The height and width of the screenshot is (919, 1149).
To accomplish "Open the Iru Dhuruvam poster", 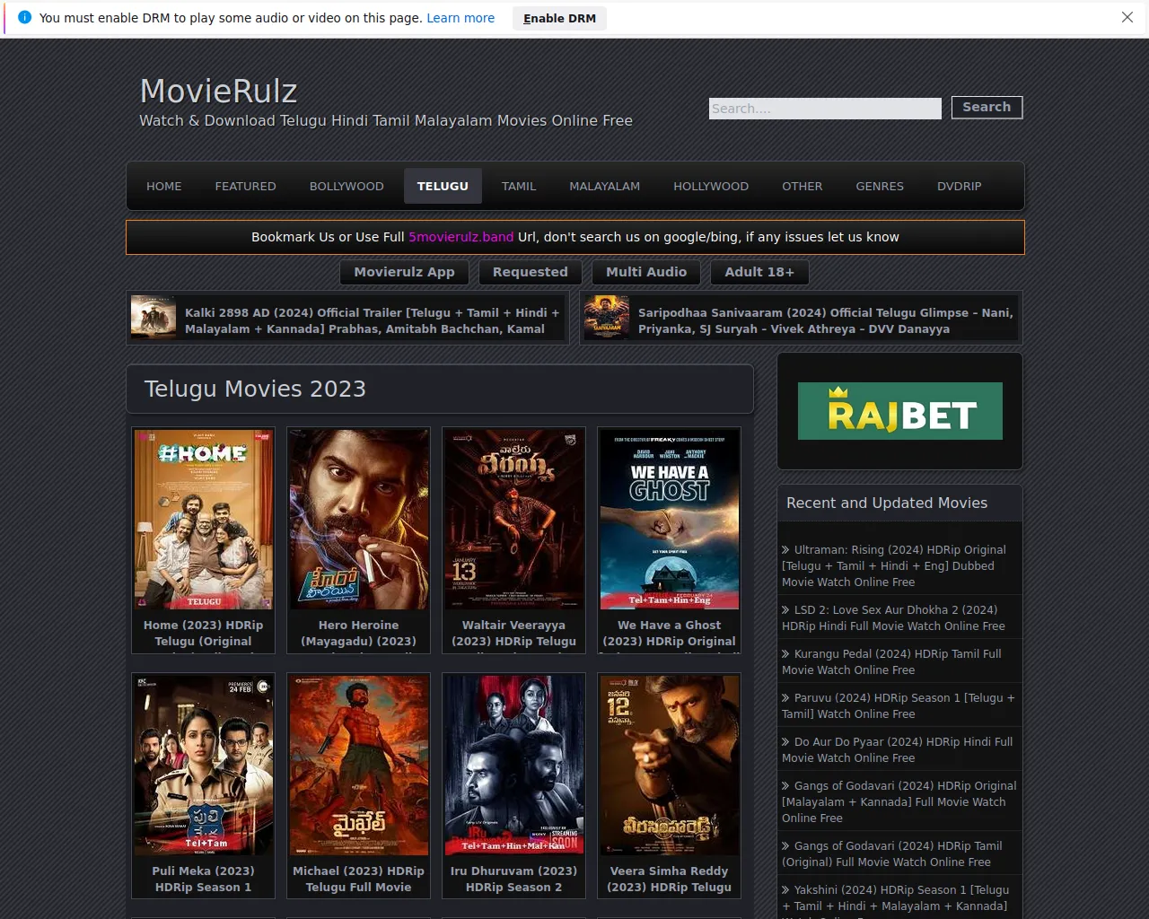I will click(514, 766).
